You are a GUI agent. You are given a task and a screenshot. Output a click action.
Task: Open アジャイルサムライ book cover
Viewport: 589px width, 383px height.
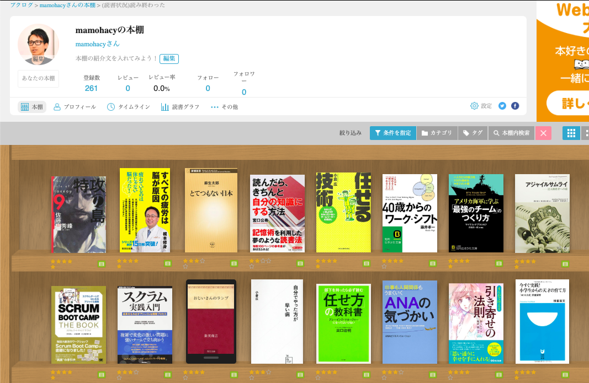(542, 213)
